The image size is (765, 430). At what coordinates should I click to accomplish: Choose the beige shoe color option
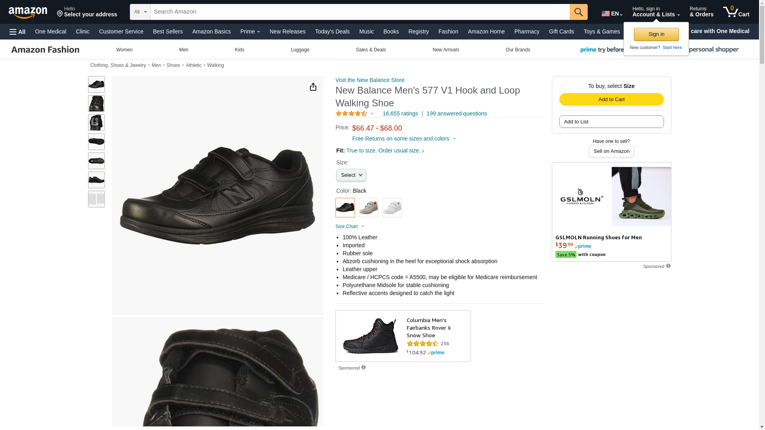(x=369, y=207)
